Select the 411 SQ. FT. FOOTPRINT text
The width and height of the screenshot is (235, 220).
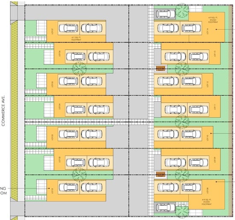click(76, 39)
